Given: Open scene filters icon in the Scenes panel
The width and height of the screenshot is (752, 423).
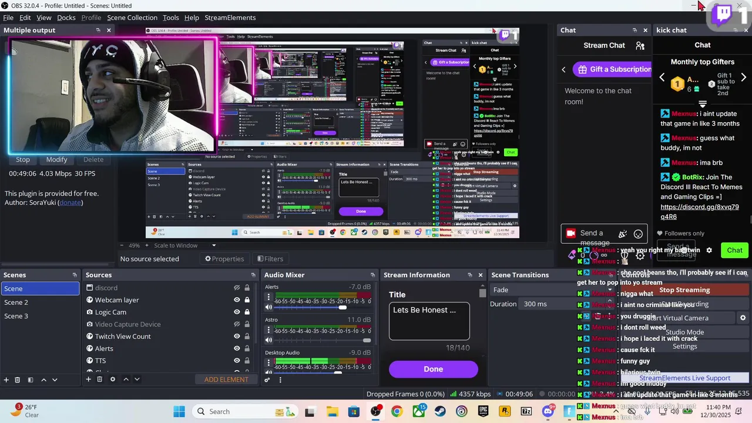Looking at the screenshot, I should tap(31, 380).
